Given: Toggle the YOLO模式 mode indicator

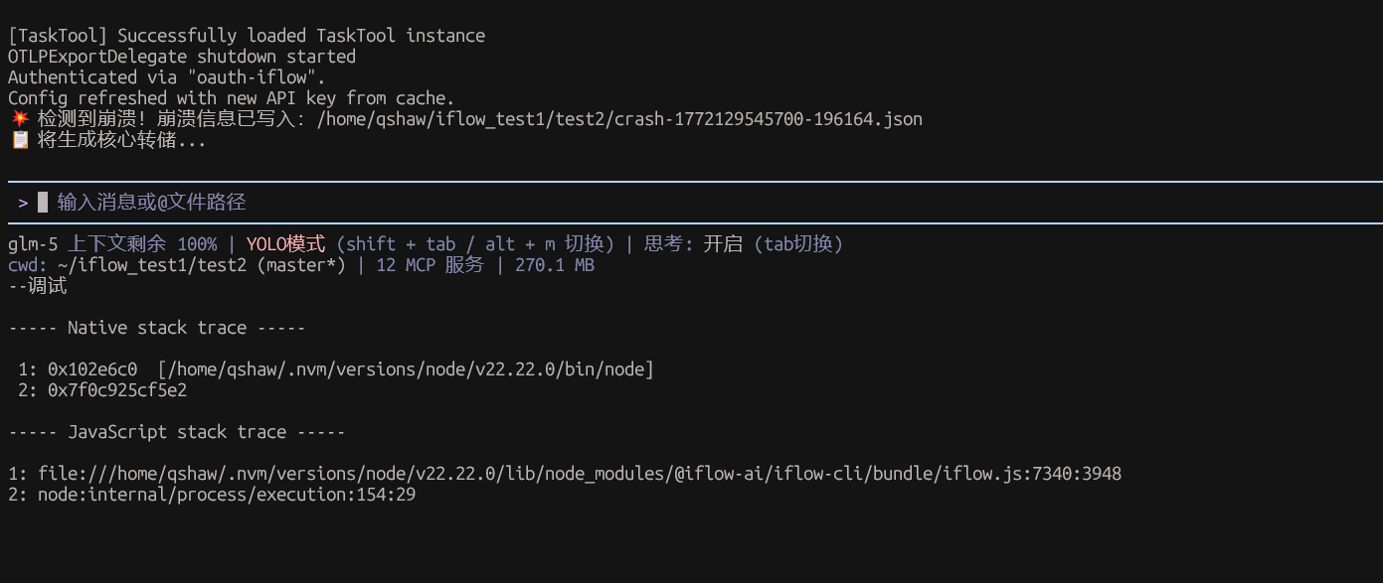Looking at the screenshot, I should (285, 244).
